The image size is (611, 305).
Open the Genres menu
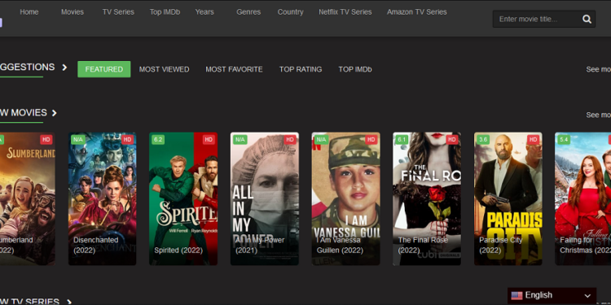[248, 12]
